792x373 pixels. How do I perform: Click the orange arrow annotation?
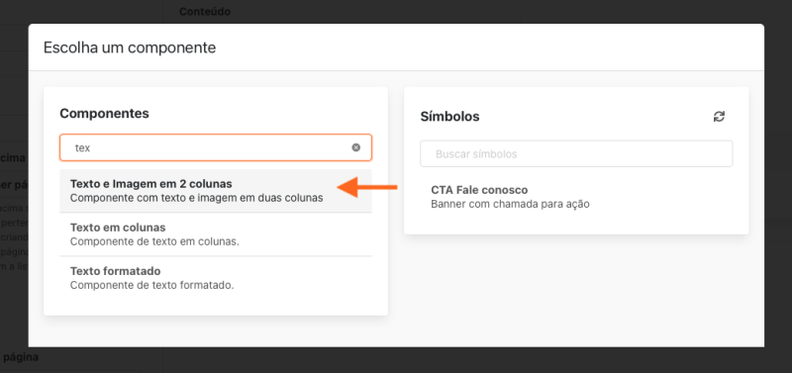(x=367, y=187)
